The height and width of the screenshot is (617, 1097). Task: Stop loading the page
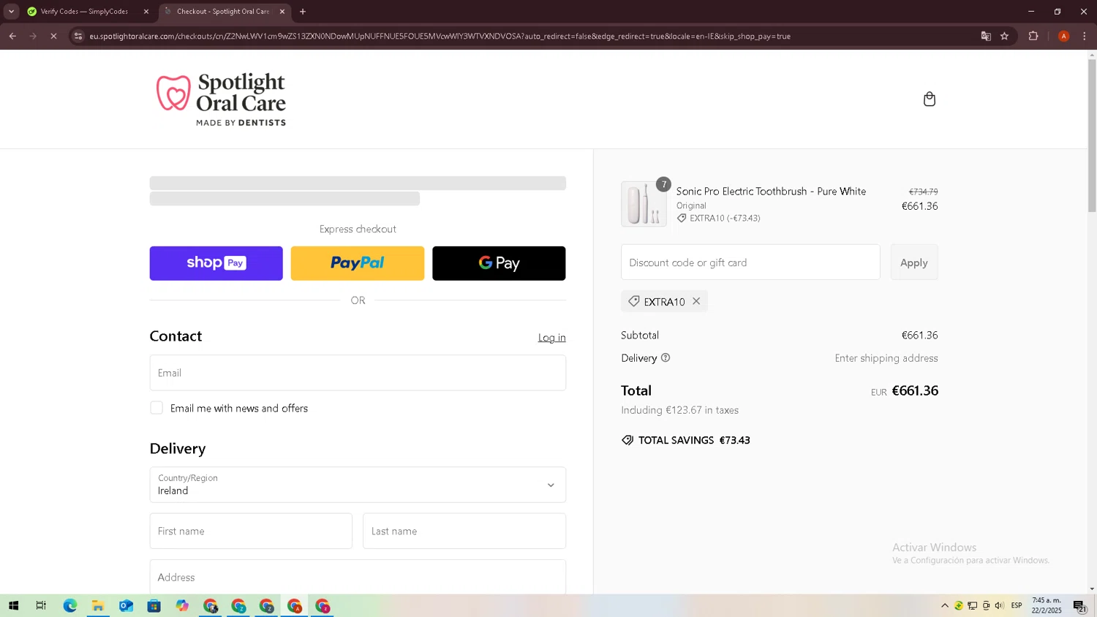point(53,36)
